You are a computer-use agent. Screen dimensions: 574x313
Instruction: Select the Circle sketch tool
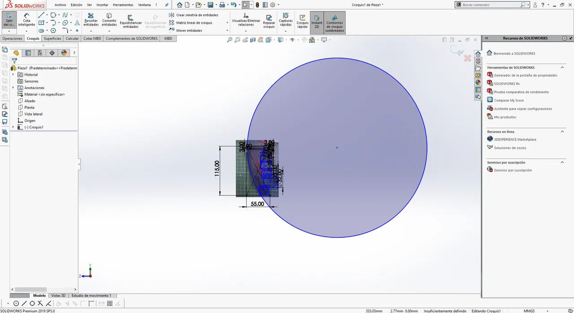pos(53,15)
